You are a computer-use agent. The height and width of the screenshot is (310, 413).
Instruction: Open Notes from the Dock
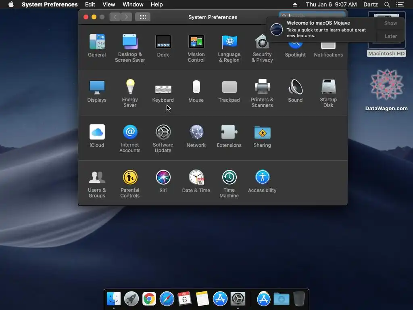coord(202,299)
